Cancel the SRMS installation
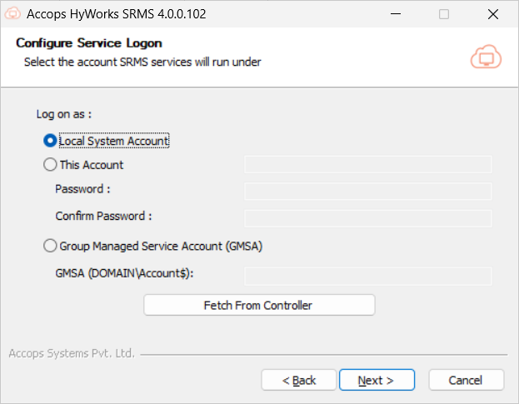Screen dimensions: 519x404 pyautogui.click(x=466, y=380)
